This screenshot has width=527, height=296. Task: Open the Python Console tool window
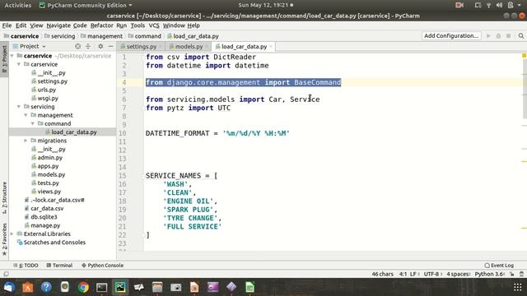(x=102, y=265)
